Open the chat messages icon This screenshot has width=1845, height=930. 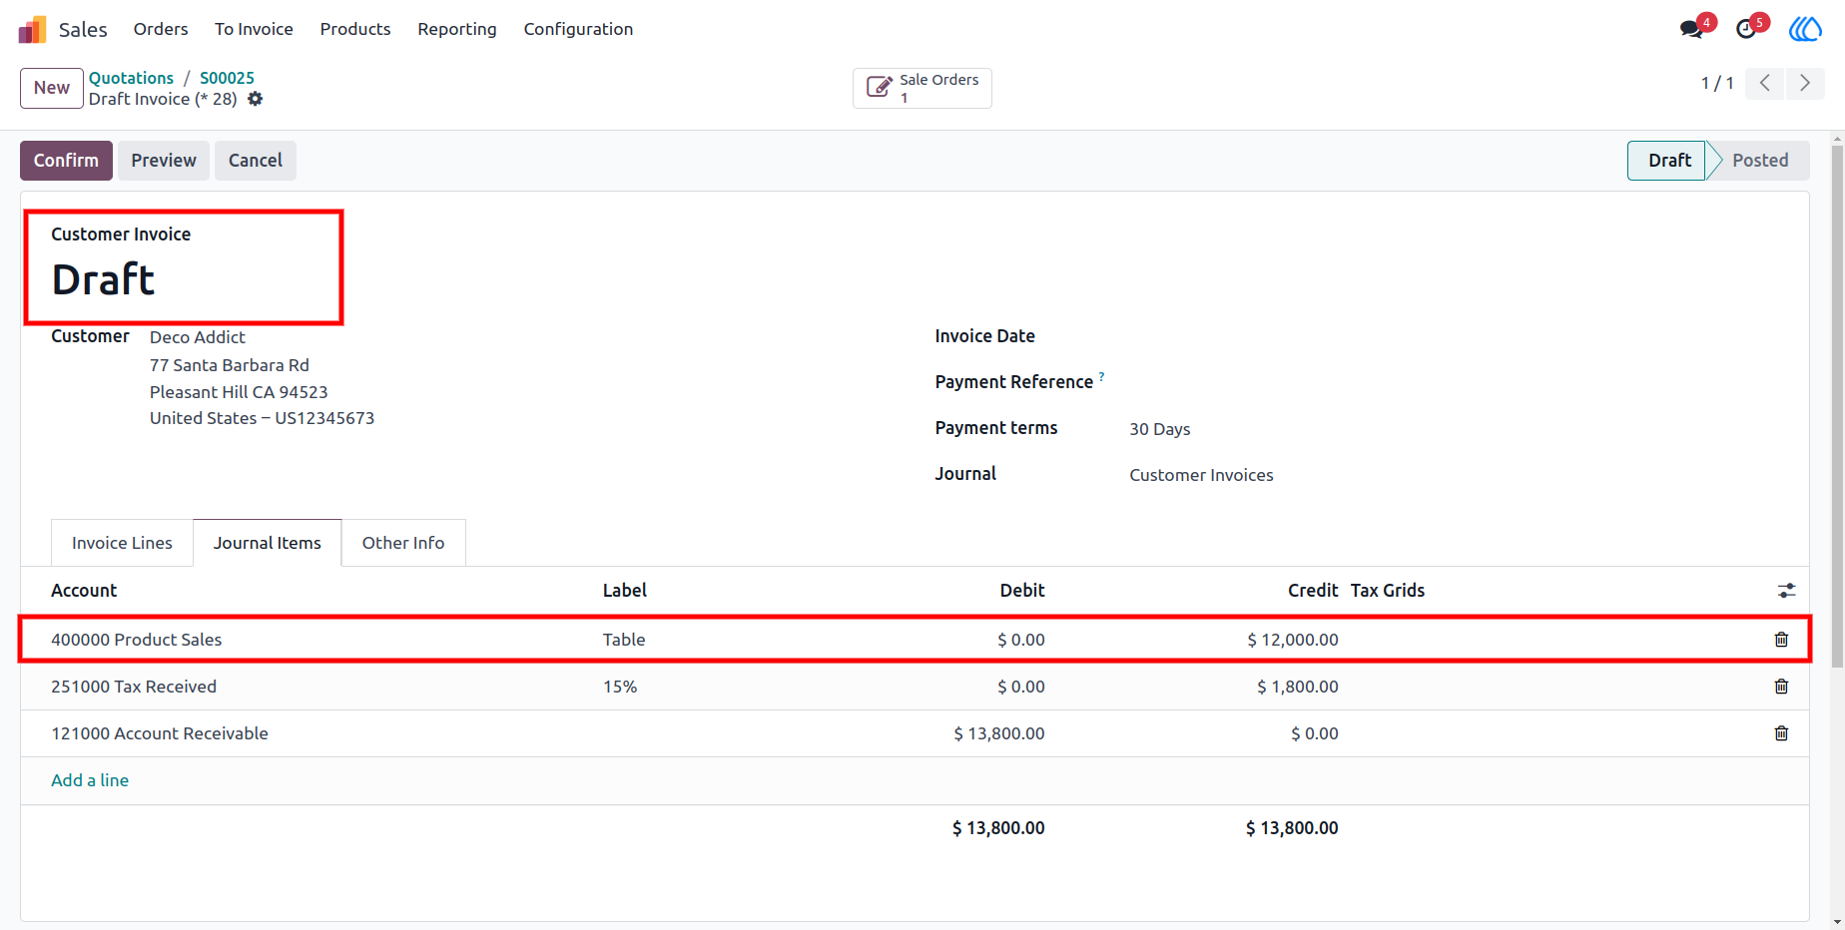[x=1692, y=29]
